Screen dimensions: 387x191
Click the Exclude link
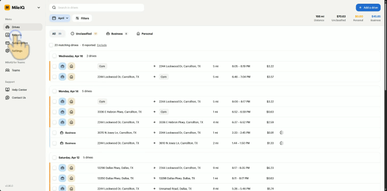(x=102, y=45)
